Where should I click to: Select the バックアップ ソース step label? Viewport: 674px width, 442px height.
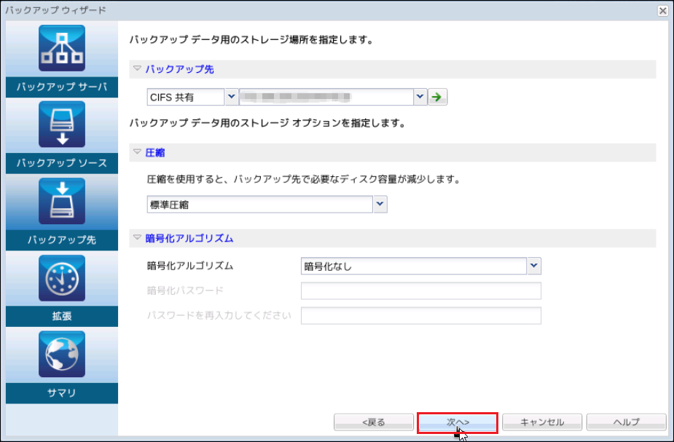click(x=62, y=164)
